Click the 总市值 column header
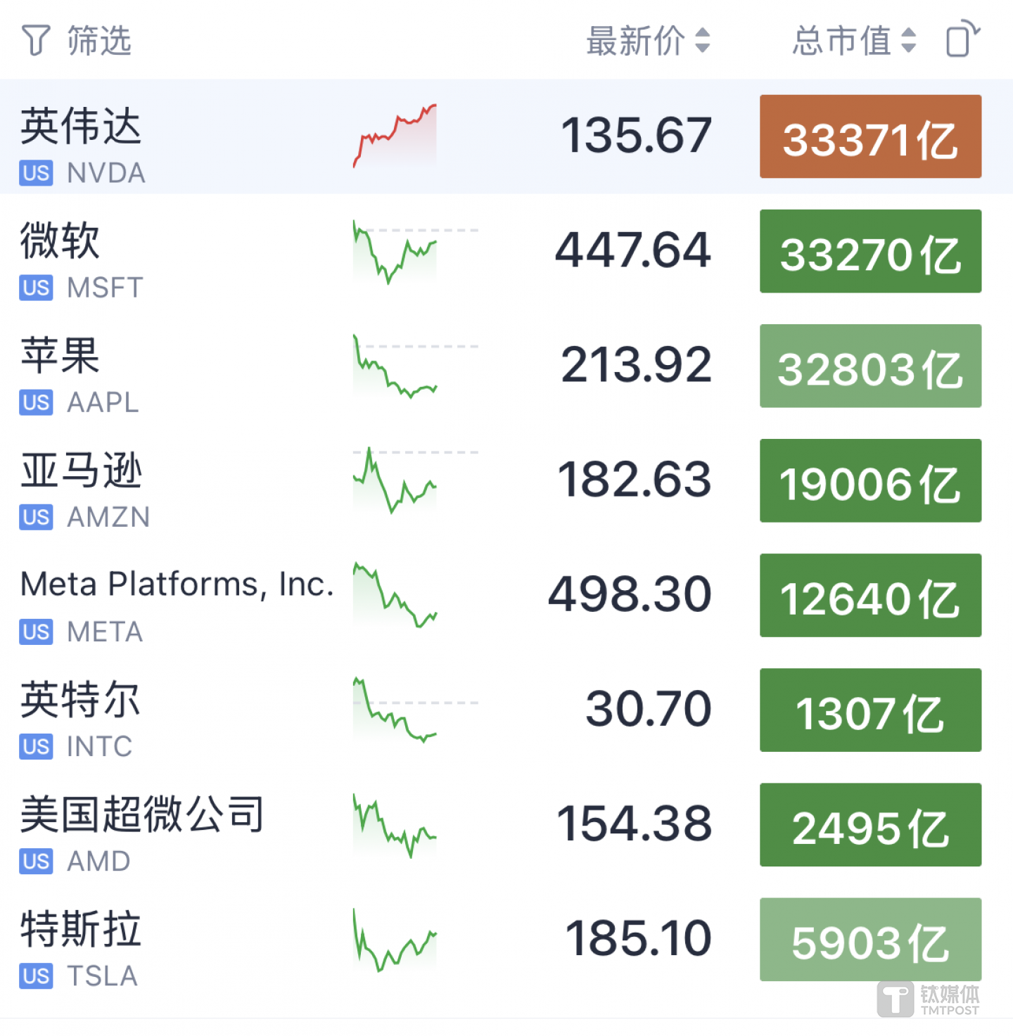This screenshot has width=1013, height=1036. point(841,40)
